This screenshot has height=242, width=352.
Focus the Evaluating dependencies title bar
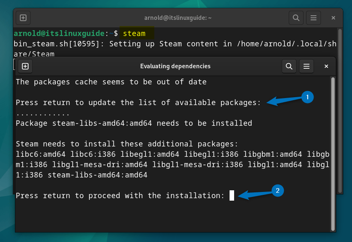tap(175, 66)
